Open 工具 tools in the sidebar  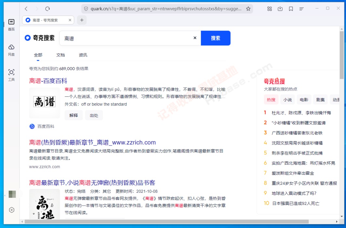pos(11,75)
